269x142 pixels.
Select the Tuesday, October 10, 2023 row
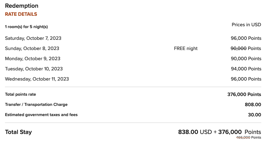tap(133, 69)
